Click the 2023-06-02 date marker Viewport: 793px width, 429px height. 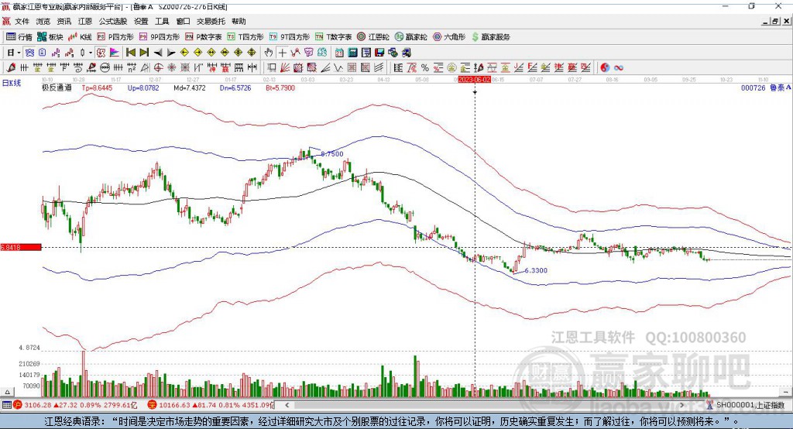[x=475, y=80]
